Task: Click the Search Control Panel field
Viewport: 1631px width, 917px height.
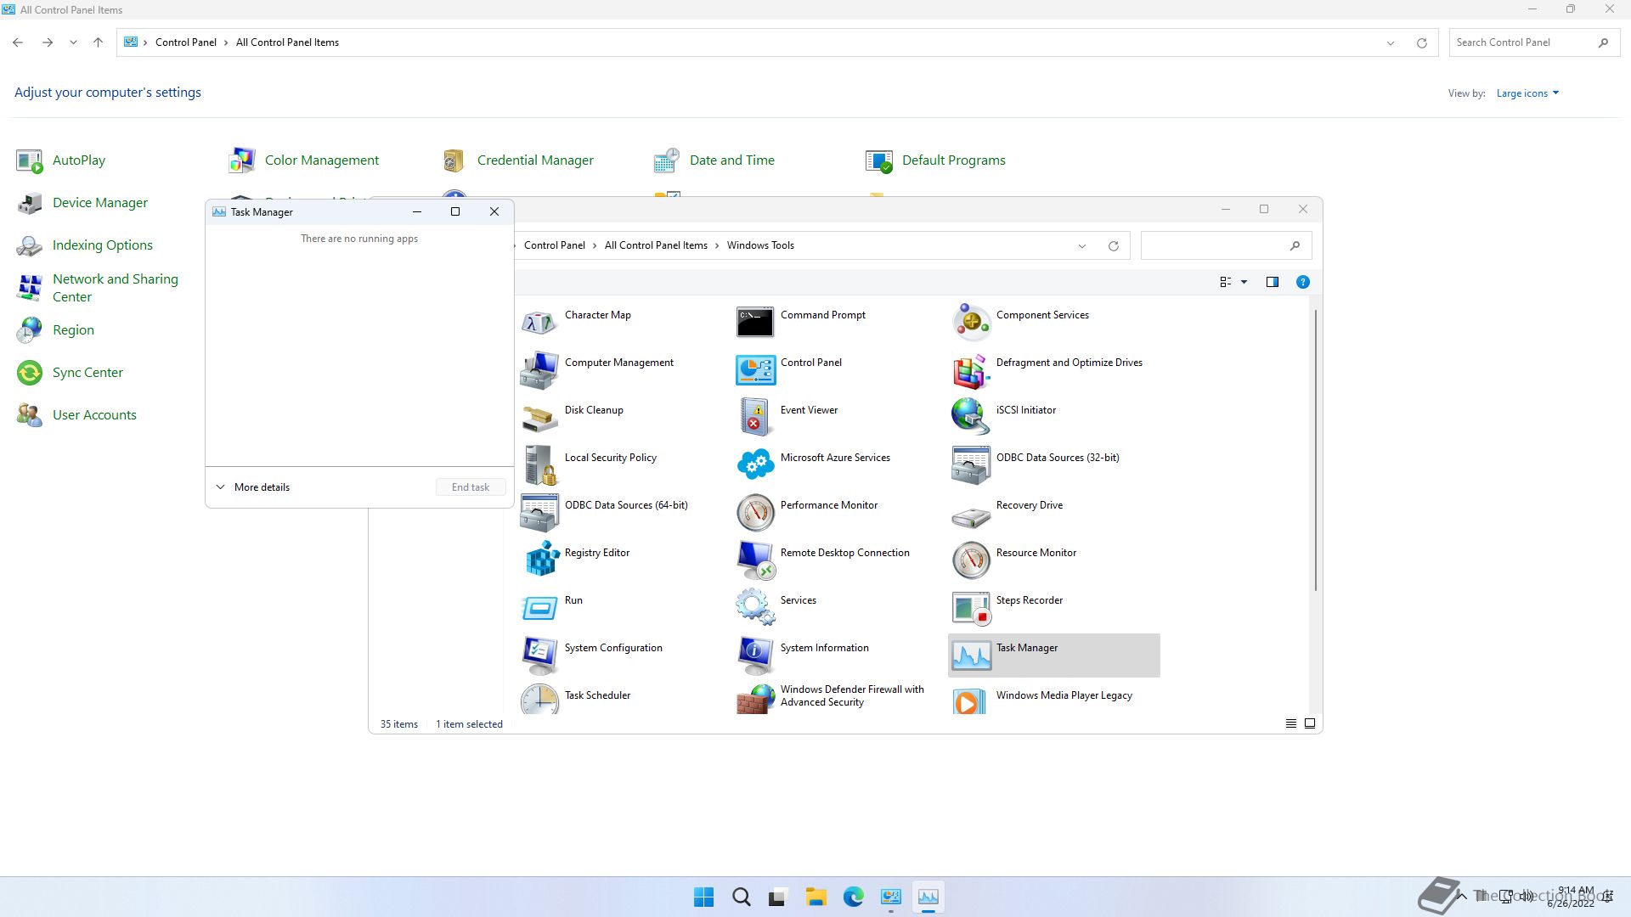Action: pyautogui.click(x=1533, y=42)
